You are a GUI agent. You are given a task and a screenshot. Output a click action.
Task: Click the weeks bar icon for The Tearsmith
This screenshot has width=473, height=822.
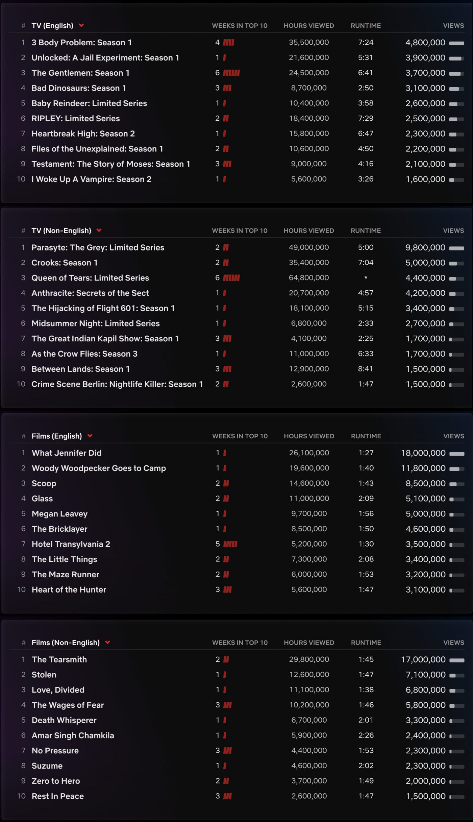[226, 659]
